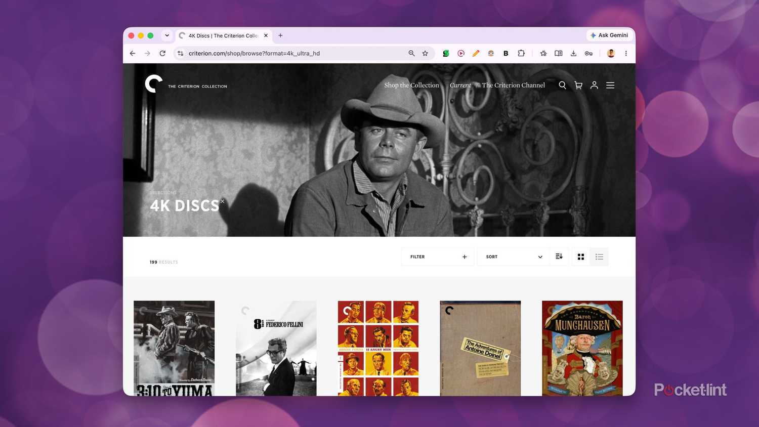The height and width of the screenshot is (427, 759).
Task: Click the orange pencil extension icon
Action: pos(476,53)
